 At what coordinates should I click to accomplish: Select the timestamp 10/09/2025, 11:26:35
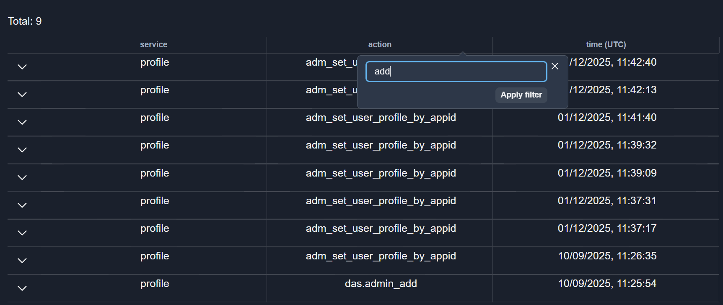[607, 256]
